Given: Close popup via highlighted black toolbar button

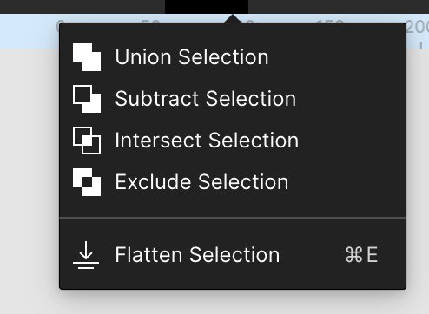Looking at the screenshot, I should click(207, 7).
